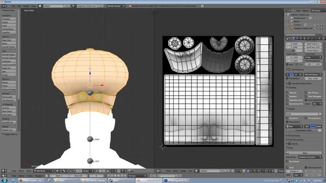Click the End 250 field in timeline
This screenshot has height=183, width=326.
[x=78, y=176]
